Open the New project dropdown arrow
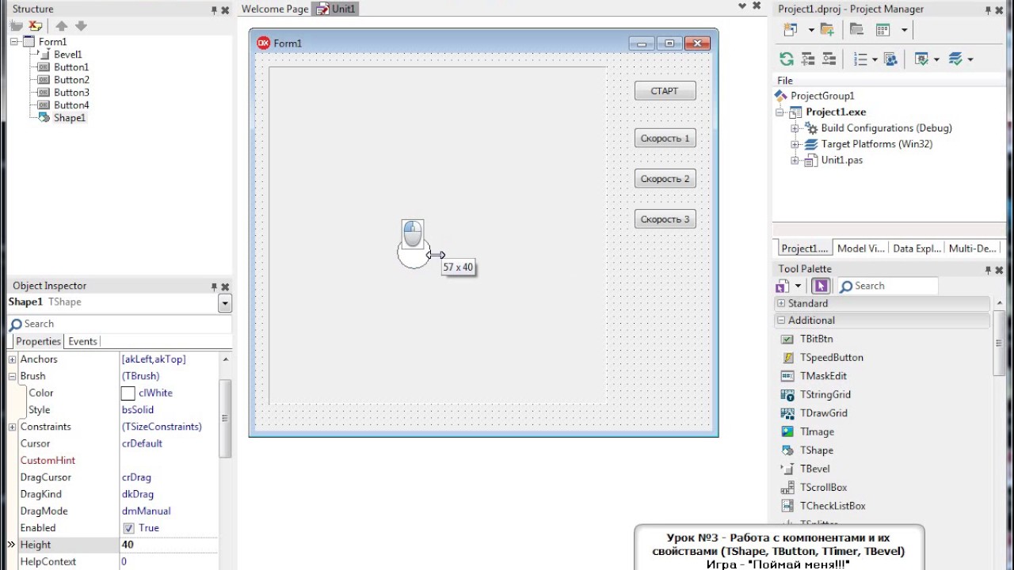This screenshot has width=1014, height=570. pyautogui.click(x=811, y=30)
